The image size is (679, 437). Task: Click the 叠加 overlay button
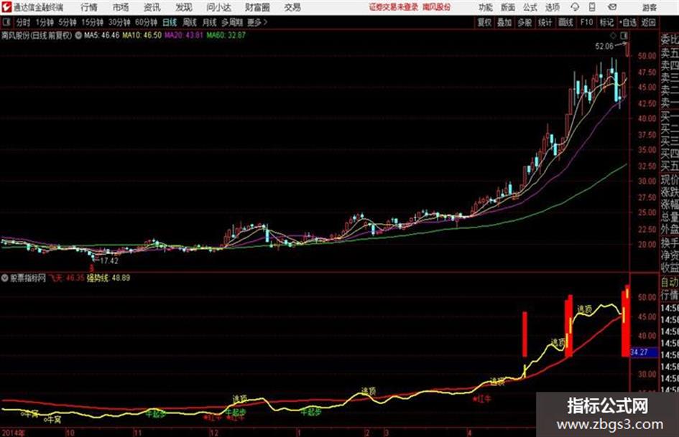coord(504,22)
